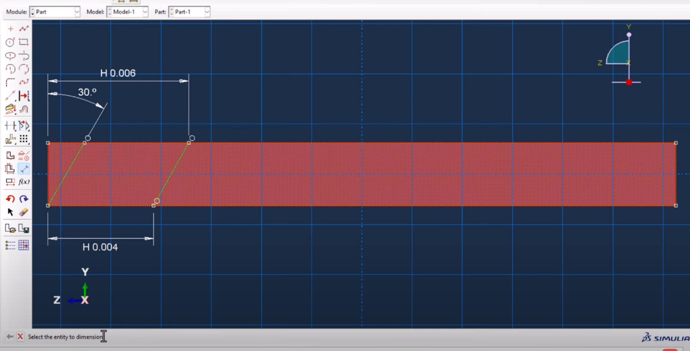Select the Create Rectangle tool

pyautogui.click(x=24, y=42)
